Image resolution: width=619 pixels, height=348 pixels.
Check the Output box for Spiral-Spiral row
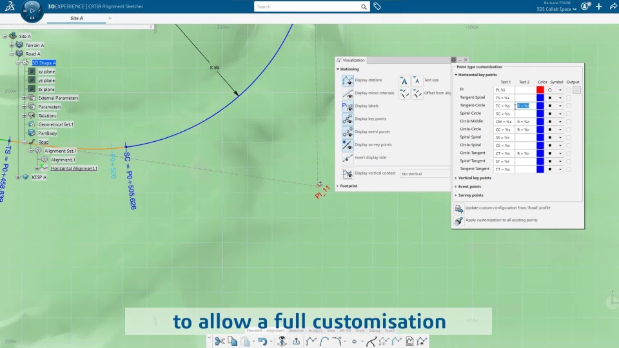(x=569, y=138)
